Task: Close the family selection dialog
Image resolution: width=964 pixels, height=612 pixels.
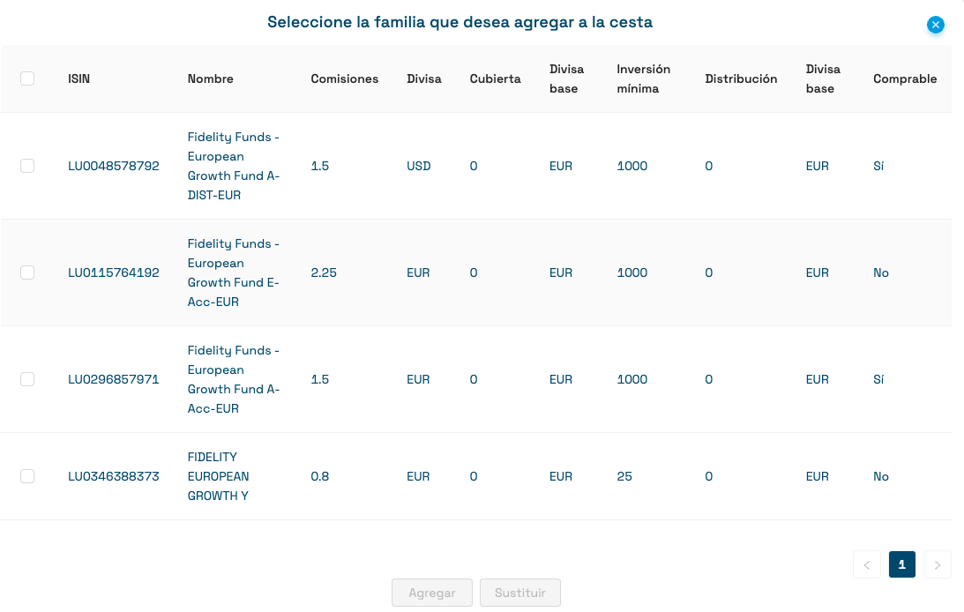Action: 936,25
